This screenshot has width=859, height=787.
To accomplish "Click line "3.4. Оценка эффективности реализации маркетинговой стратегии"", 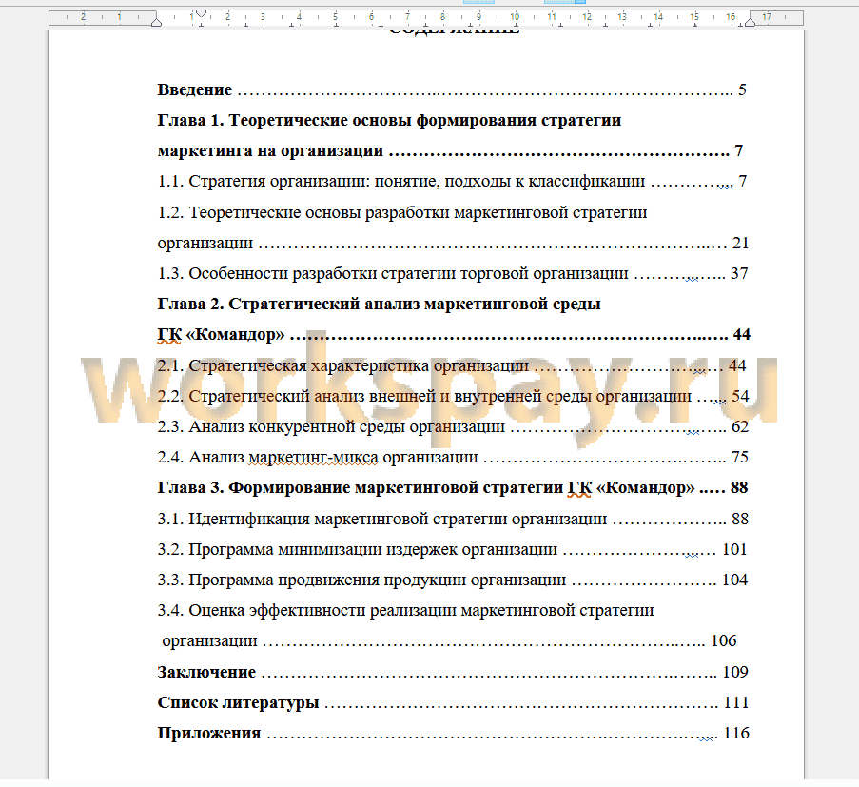I will [405, 611].
